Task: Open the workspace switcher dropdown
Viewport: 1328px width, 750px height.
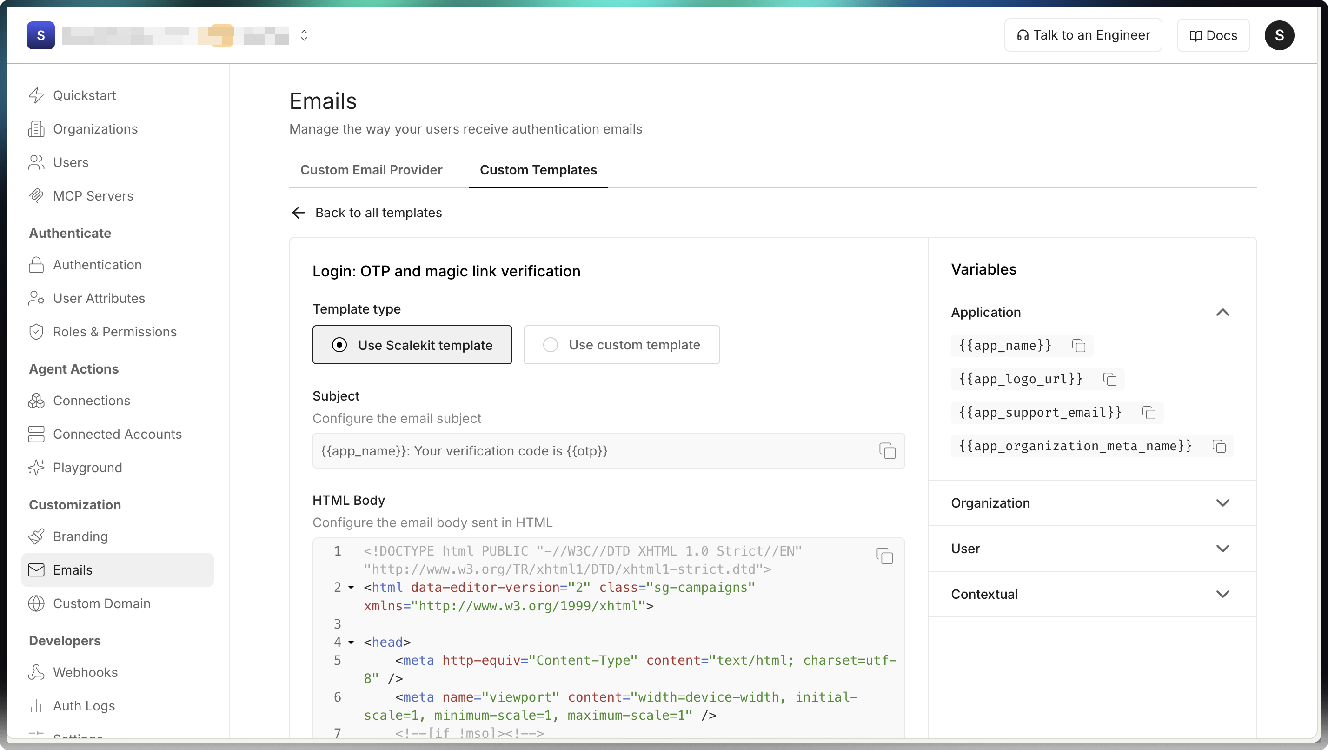Action: click(x=304, y=35)
